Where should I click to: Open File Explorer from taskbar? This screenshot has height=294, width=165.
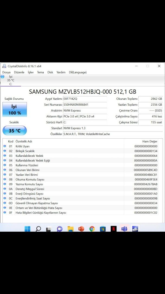click(x=70, y=229)
